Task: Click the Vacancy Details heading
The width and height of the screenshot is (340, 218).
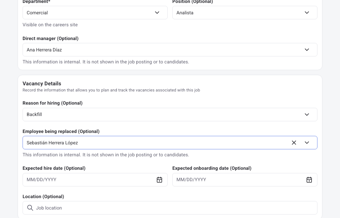Action: (42, 84)
